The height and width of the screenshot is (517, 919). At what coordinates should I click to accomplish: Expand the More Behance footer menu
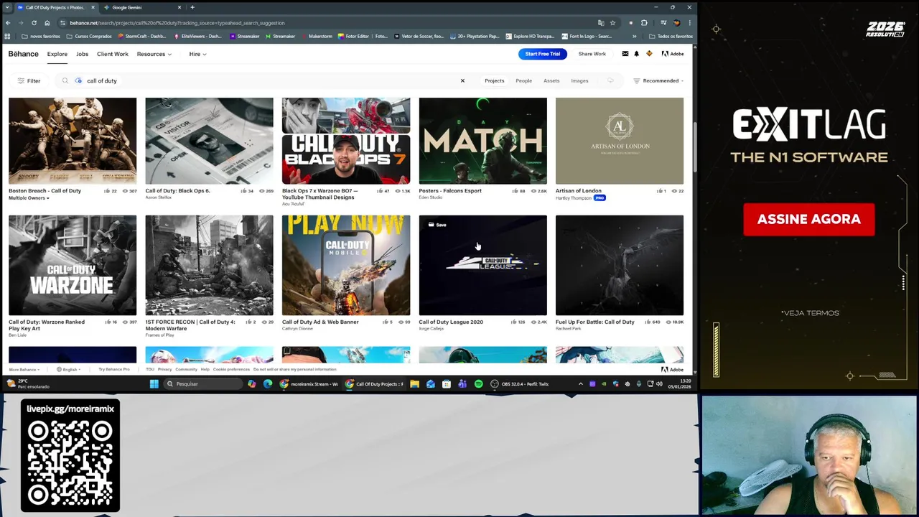[x=24, y=369]
